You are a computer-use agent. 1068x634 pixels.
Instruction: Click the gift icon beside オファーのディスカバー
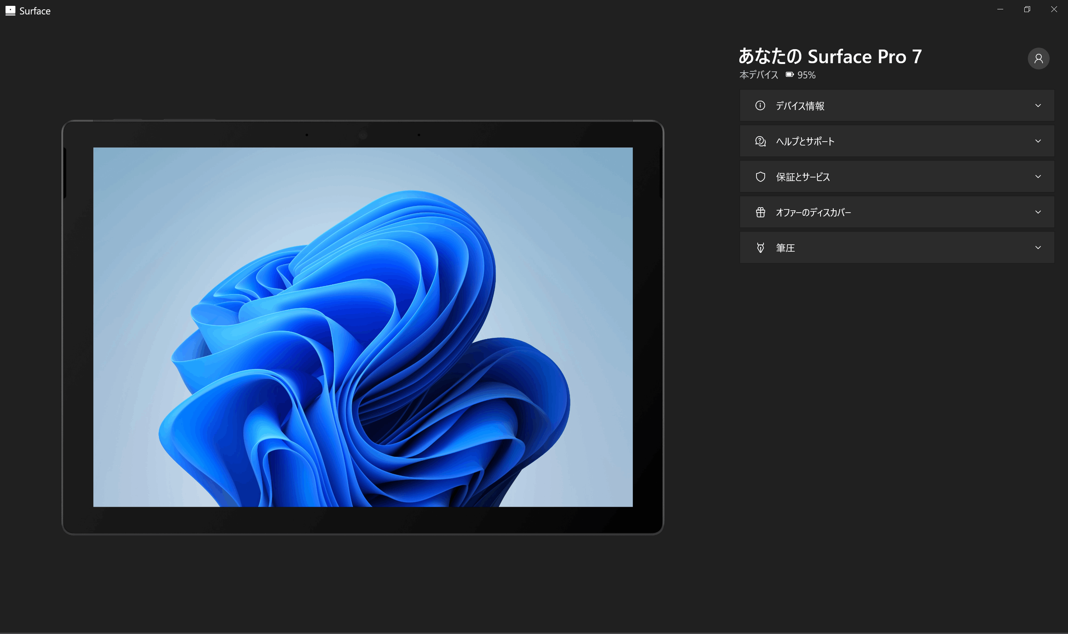click(x=760, y=212)
